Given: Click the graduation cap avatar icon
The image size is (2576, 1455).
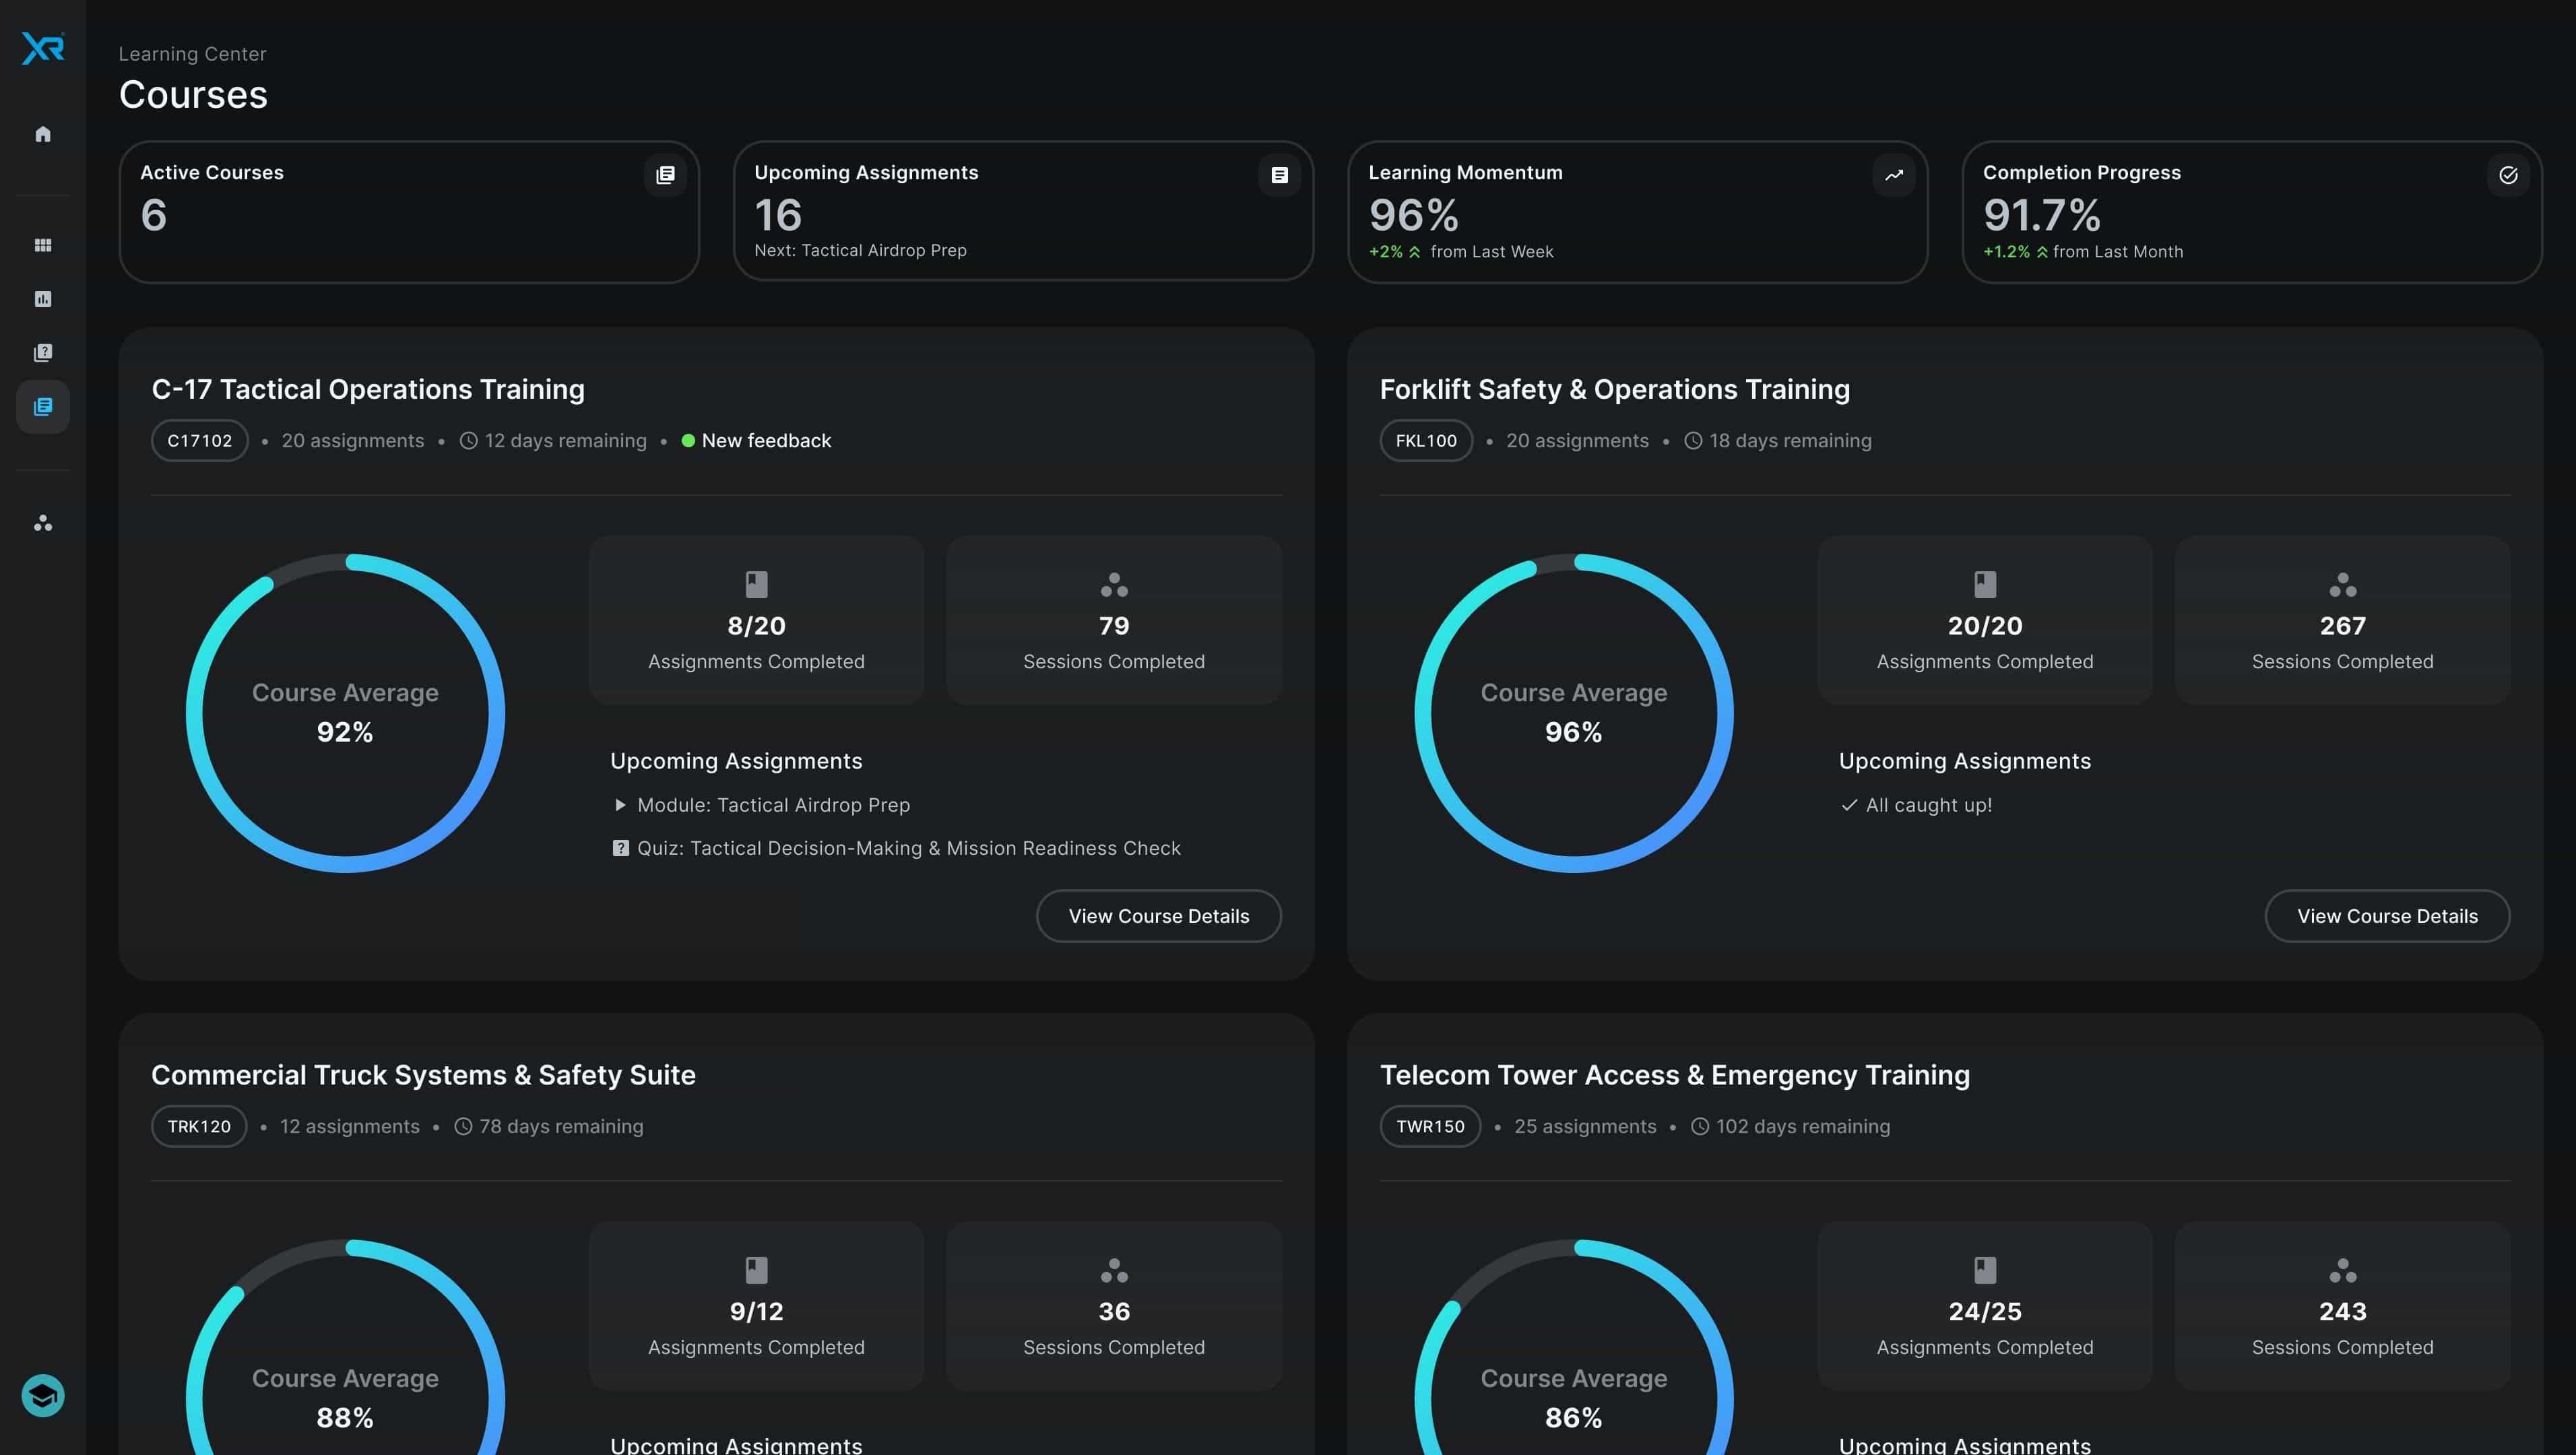Looking at the screenshot, I should click(43, 1395).
